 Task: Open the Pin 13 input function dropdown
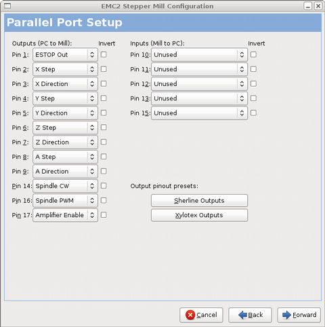199,98
